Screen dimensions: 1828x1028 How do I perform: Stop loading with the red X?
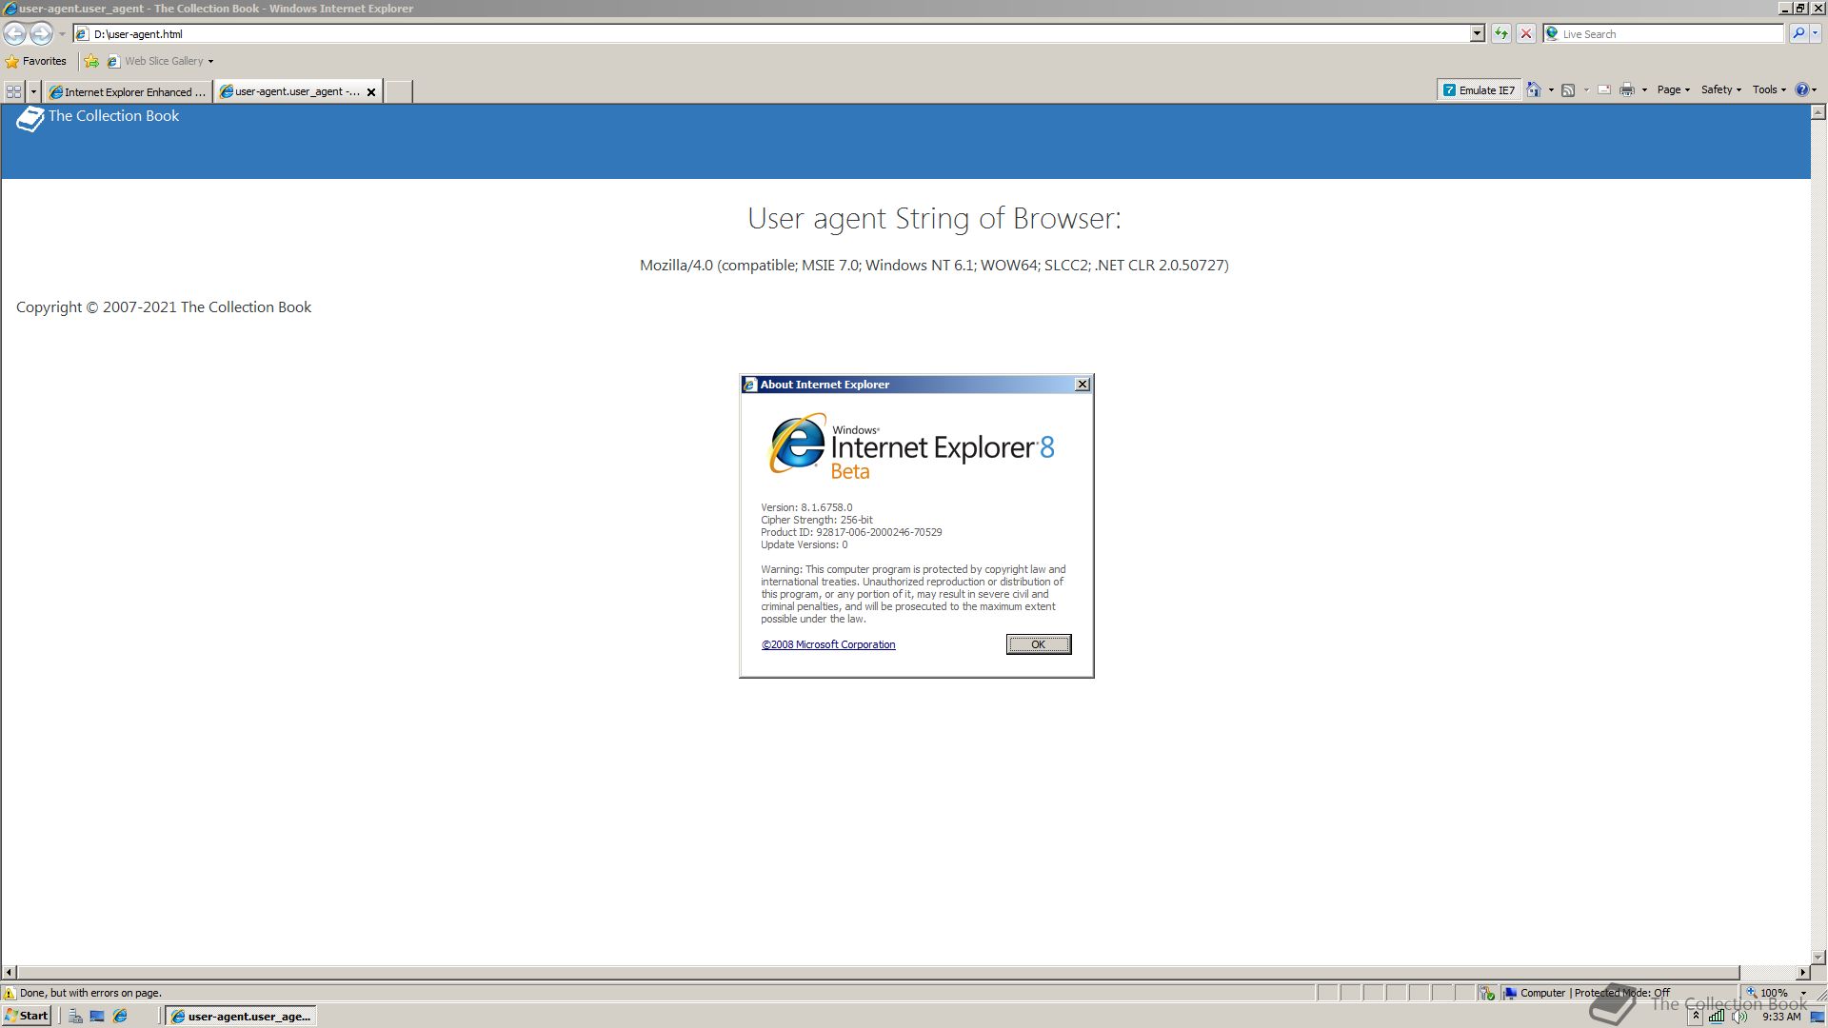click(x=1526, y=34)
